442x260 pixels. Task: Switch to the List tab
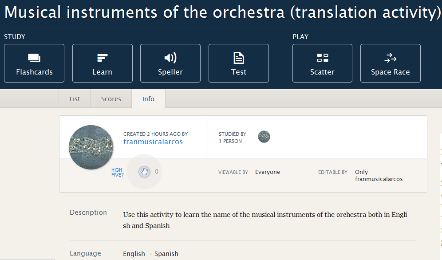click(75, 99)
